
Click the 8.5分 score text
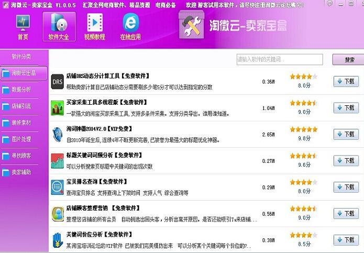(x=304, y=244)
